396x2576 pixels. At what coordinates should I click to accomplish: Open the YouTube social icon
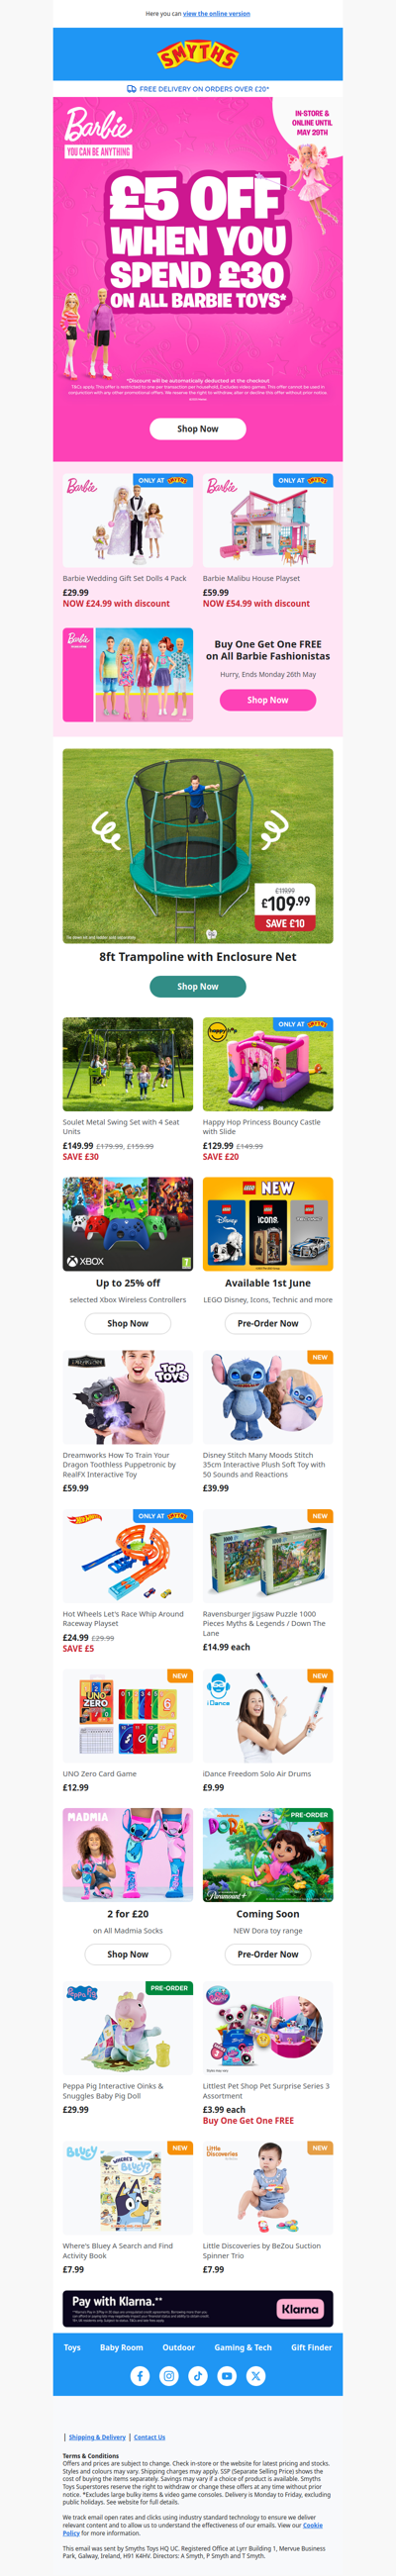pyautogui.click(x=227, y=2376)
